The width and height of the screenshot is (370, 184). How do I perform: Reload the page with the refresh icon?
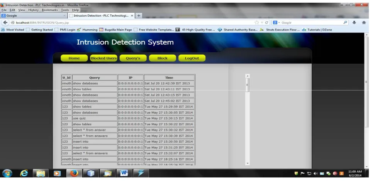click(x=266, y=23)
